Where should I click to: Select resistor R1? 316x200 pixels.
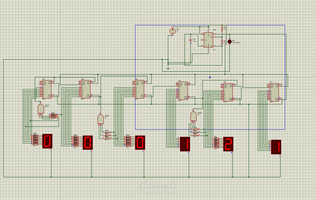[x=222, y=29]
